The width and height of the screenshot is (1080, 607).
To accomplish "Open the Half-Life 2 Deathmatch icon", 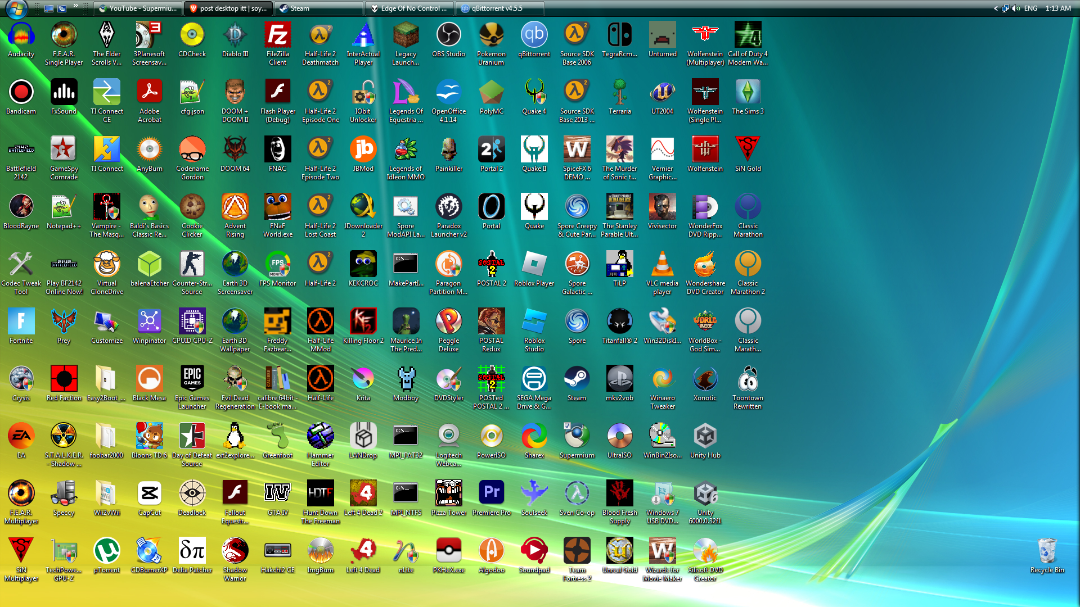I will pyautogui.click(x=321, y=44).
